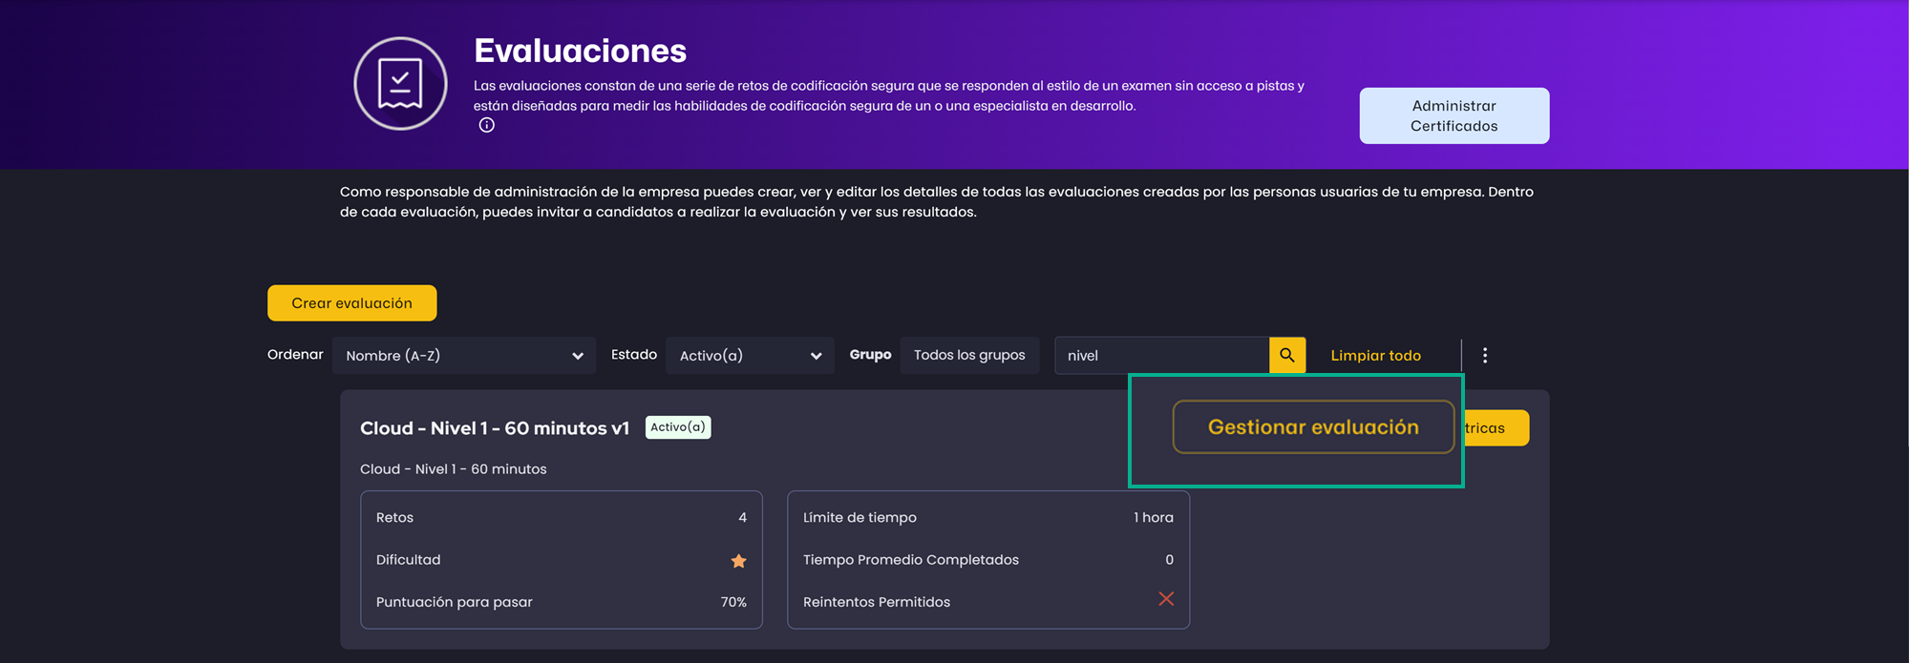1910x663 pixels.
Task: Open the info icon below the description
Action: click(487, 125)
